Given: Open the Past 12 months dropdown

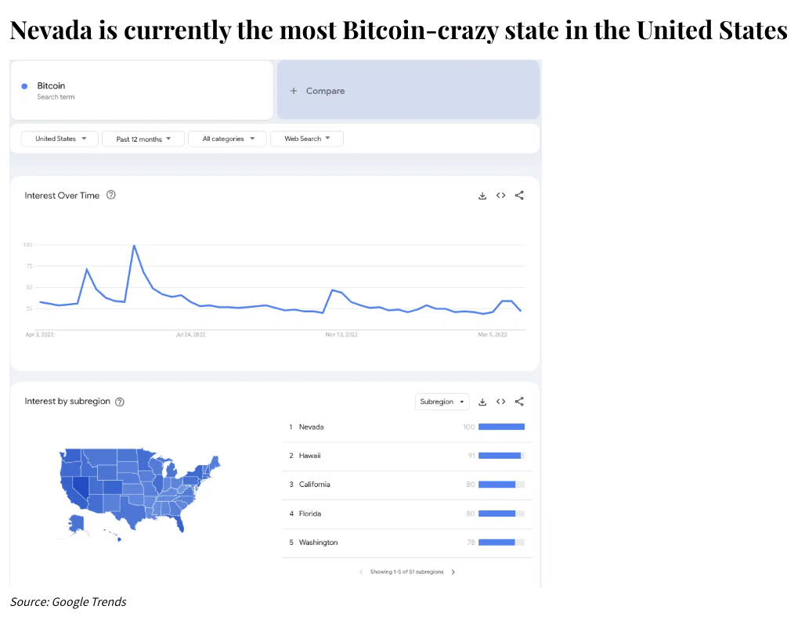Looking at the screenshot, I should coord(143,139).
